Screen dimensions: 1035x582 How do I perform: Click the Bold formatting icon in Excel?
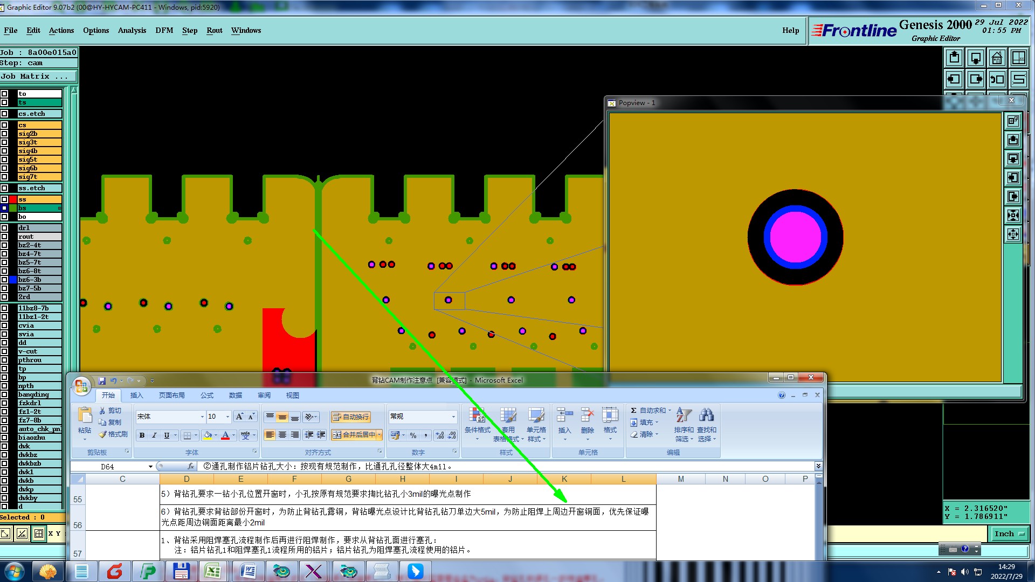[x=142, y=435]
